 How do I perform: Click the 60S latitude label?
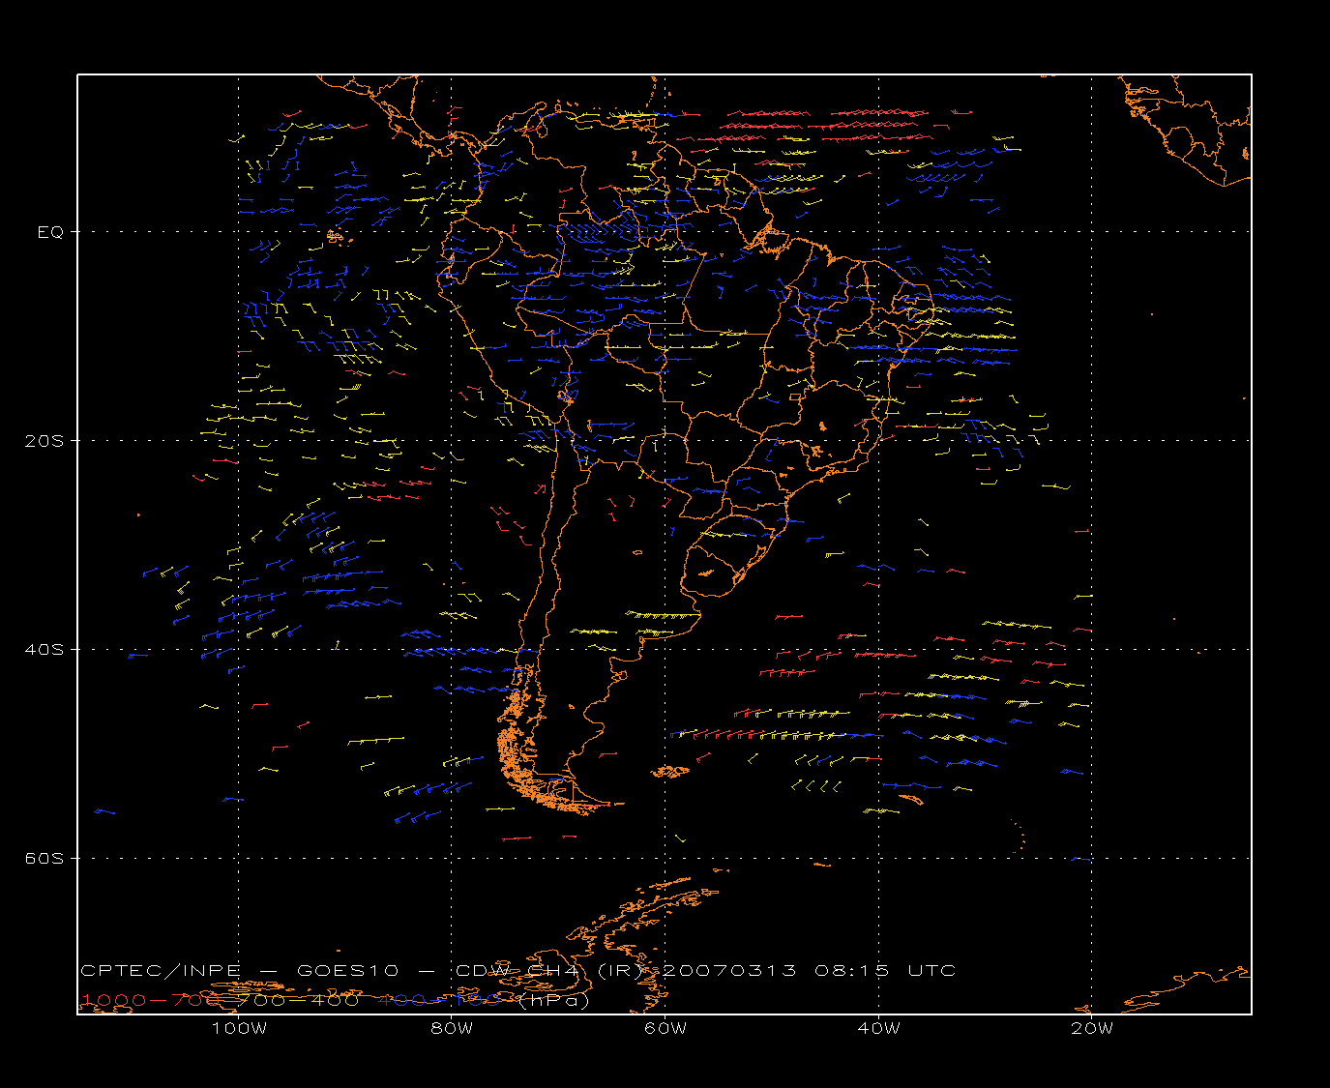44,859
